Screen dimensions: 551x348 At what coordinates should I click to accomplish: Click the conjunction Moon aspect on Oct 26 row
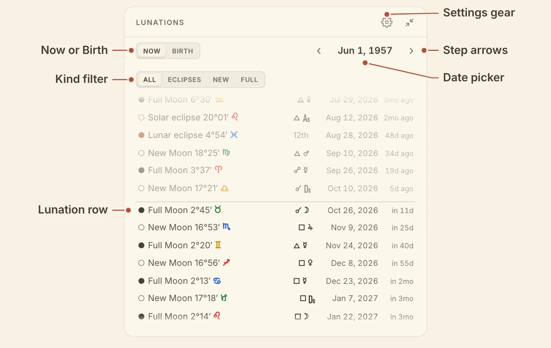click(x=302, y=210)
